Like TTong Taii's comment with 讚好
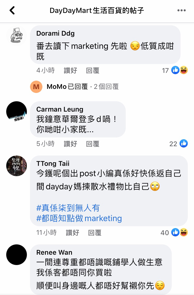The image size is (194, 295). (x=72, y=233)
